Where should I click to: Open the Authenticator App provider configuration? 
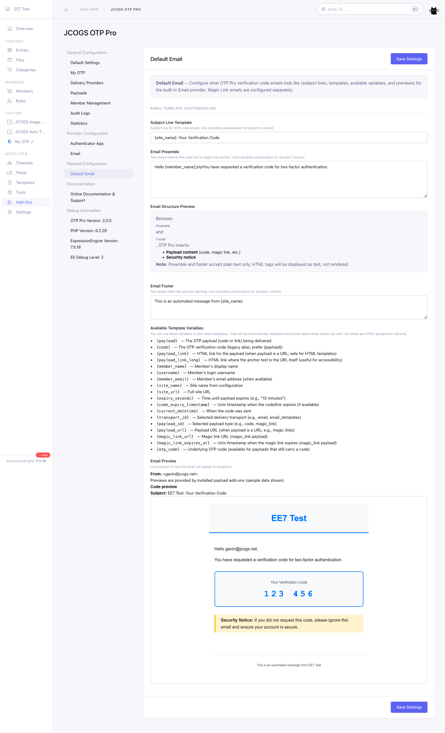[x=87, y=144]
